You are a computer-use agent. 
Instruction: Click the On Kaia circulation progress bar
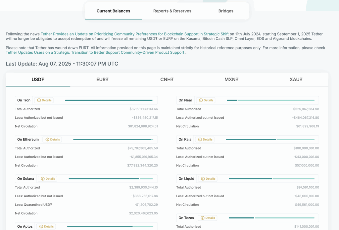(x=270, y=140)
